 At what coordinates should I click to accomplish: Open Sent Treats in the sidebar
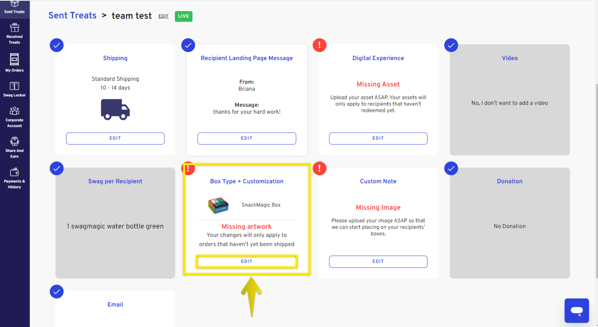click(x=14, y=7)
